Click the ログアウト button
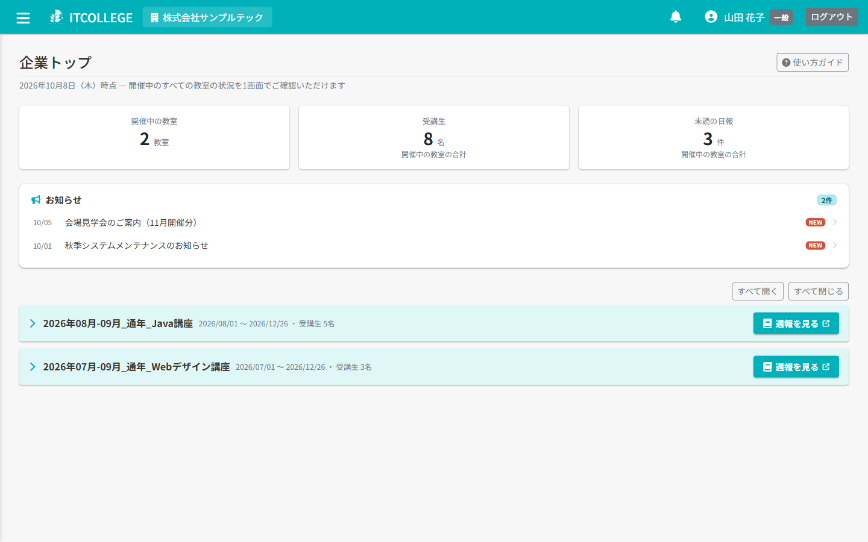868x542 pixels. click(832, 17)
